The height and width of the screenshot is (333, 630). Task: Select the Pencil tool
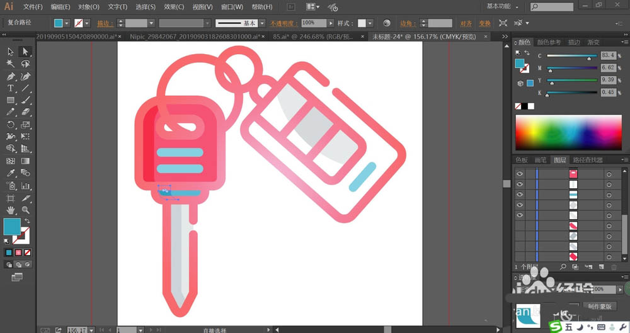pyautogui.click(x=11, y=113)
